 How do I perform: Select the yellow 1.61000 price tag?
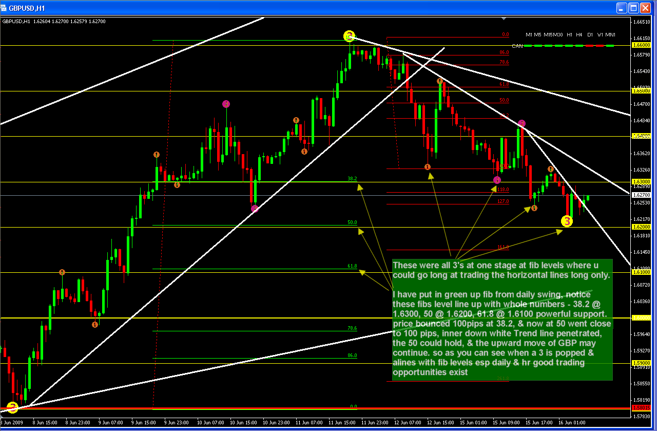click(x=642, y=272)
